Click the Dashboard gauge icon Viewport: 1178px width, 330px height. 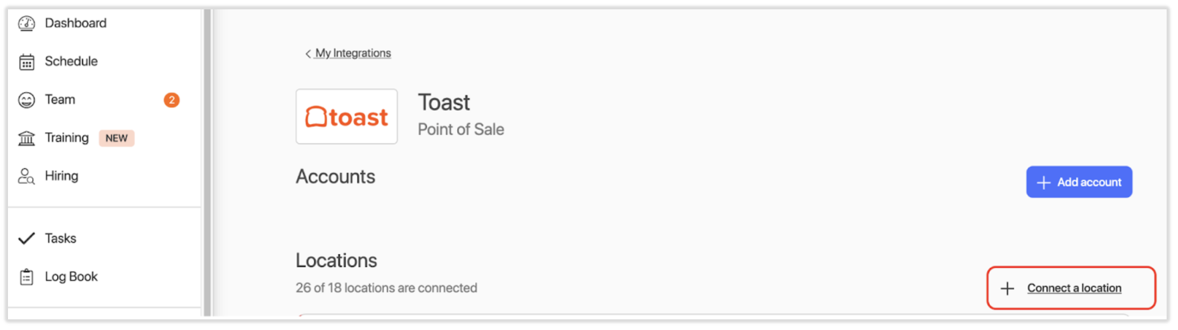27,24
